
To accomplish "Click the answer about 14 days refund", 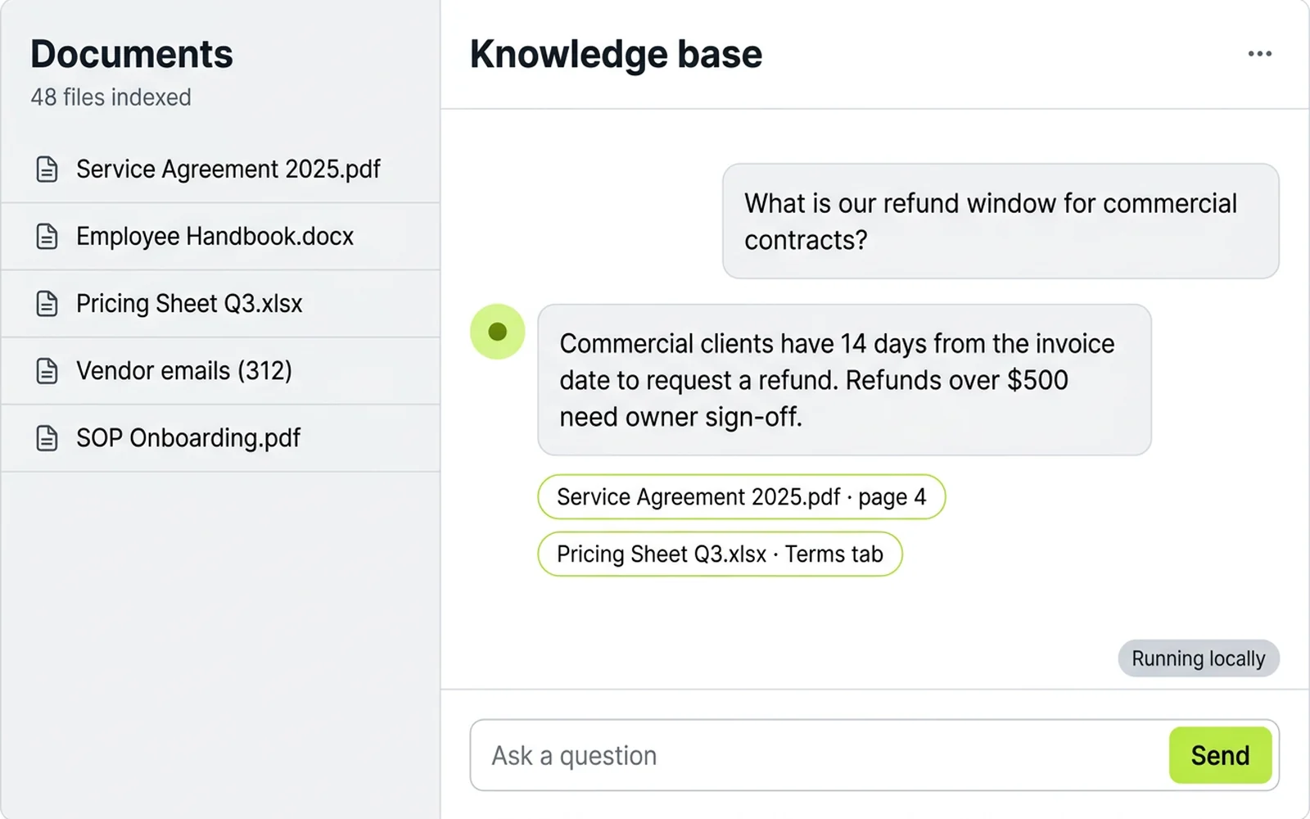I will tap(844, 380).
